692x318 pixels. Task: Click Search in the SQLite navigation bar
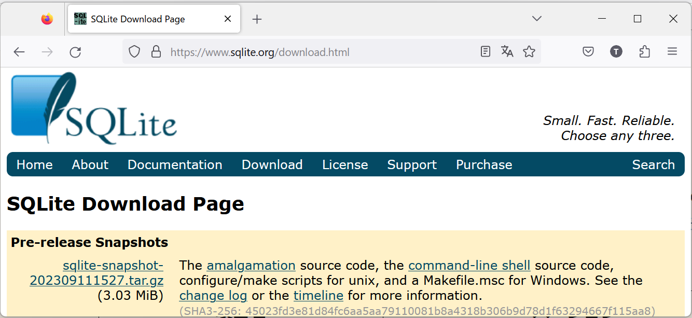click(653, 164)
